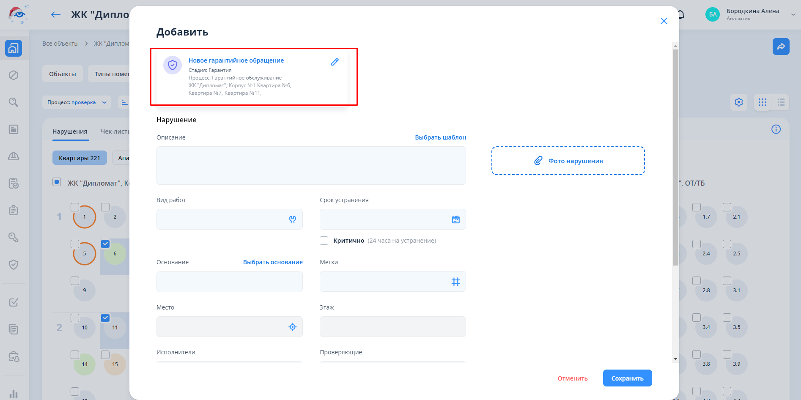Click the info icon on the right panel
The image size is (801, 400).
[776, 129]
